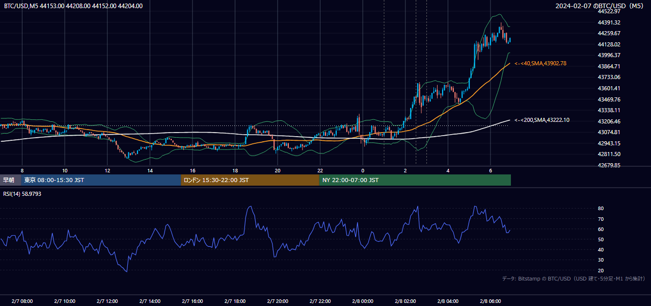Select the NY 22:00-07:00 JST session bar

click(x=415, y=180)
